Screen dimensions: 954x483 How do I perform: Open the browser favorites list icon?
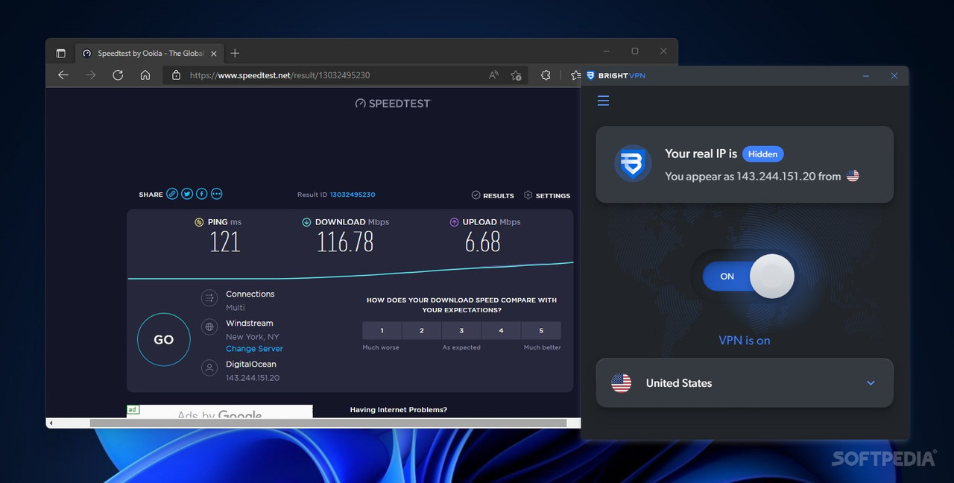click(x=575, y=75)
